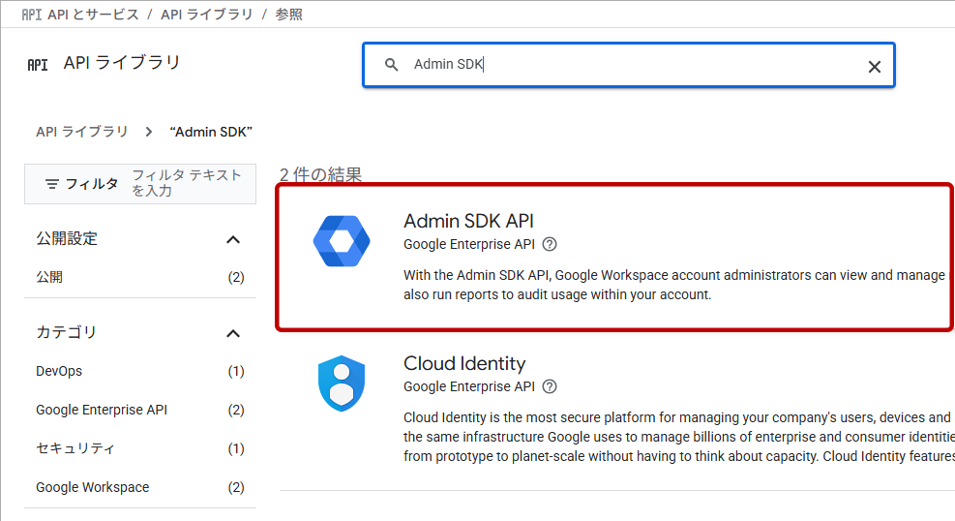
Task: Filter by セキュリティ category
Action: [x=75, y=448]
